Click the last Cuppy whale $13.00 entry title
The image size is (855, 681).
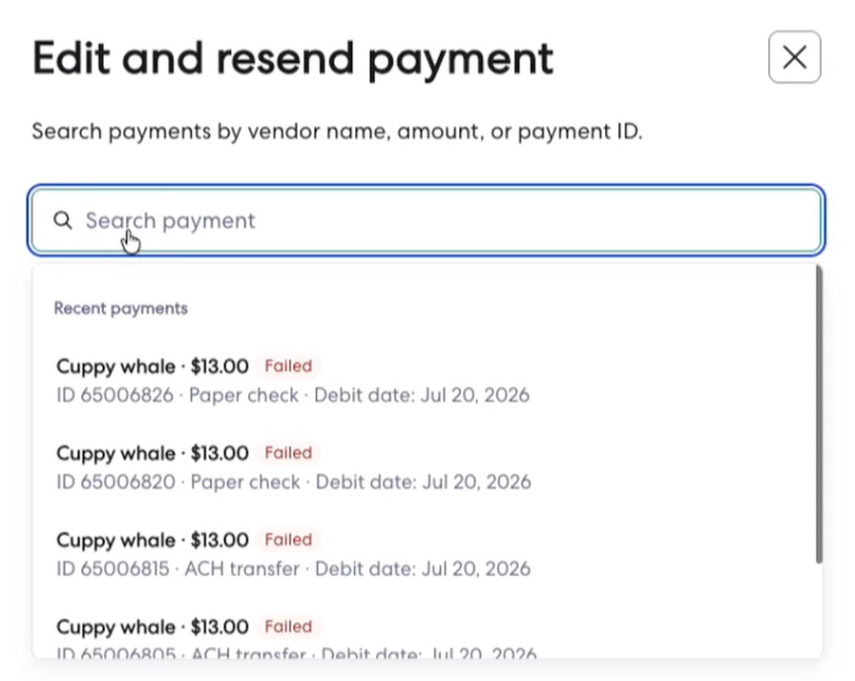point(153,627)
